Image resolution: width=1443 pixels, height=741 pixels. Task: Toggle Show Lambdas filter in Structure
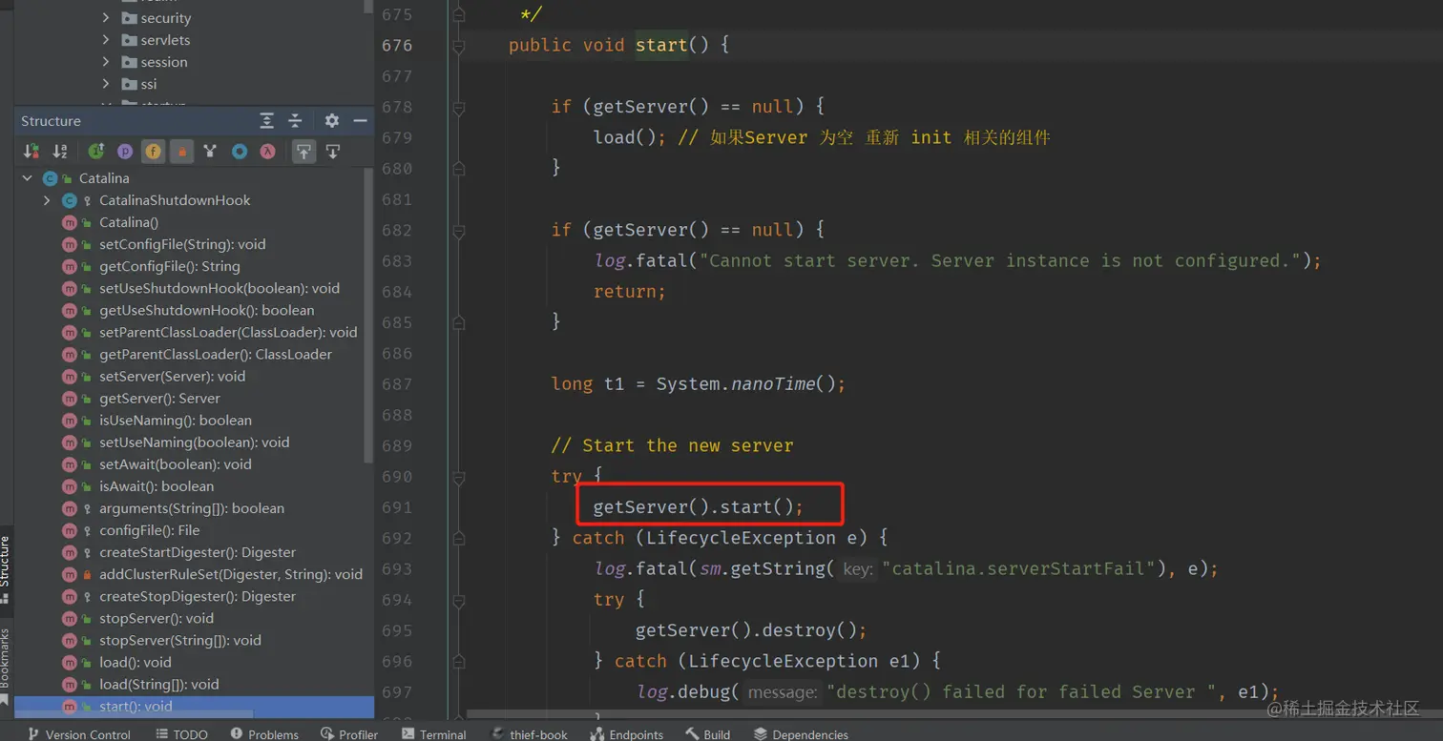267,151
